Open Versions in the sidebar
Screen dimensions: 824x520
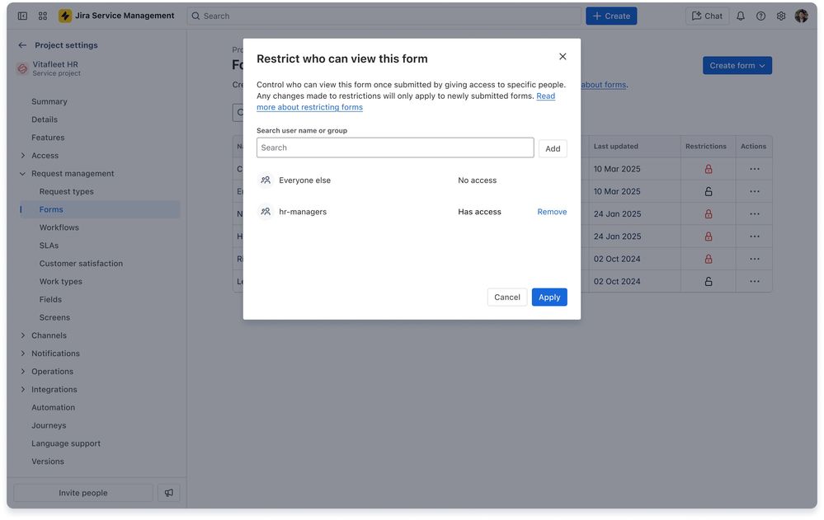(47, 461)
